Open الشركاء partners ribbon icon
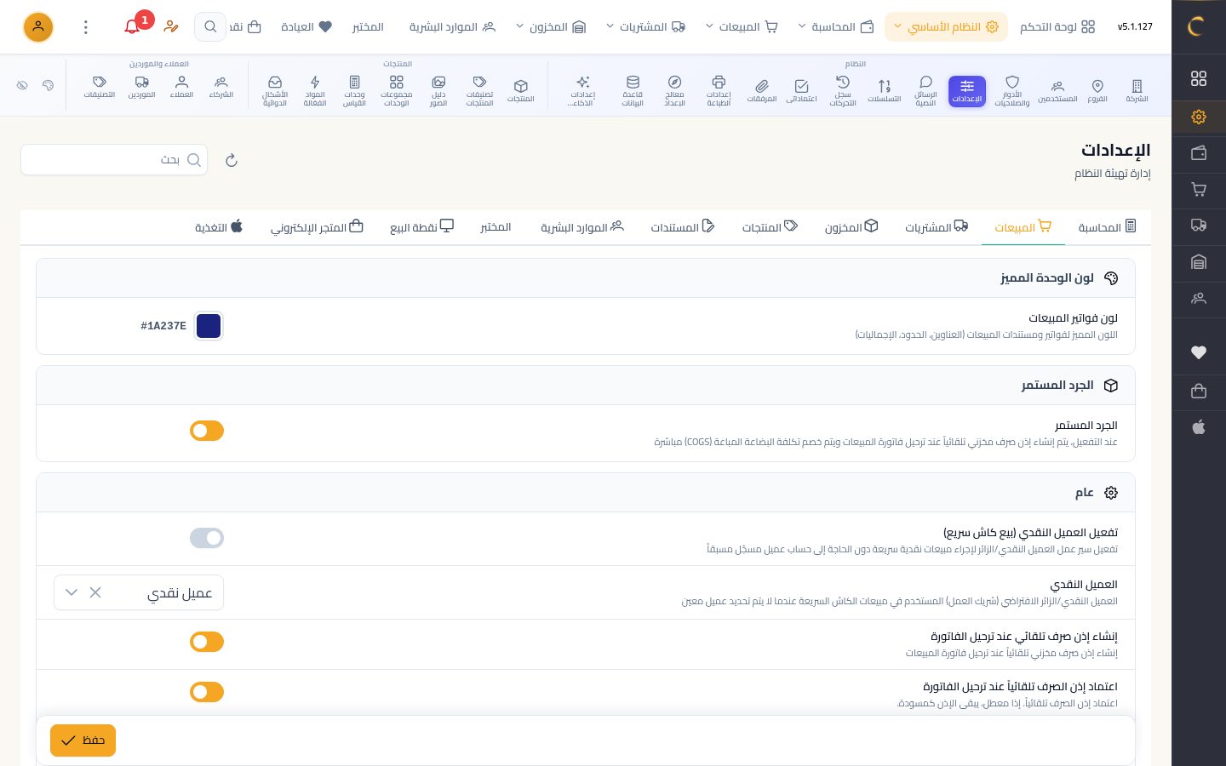The height and width of the screenshot is (766, 1226). click(x=221, y=88)
